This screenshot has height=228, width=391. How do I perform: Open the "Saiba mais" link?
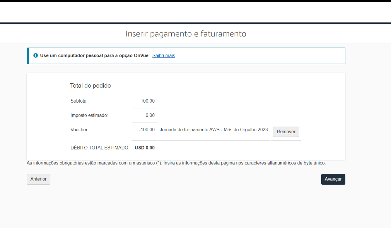(164, 56)
